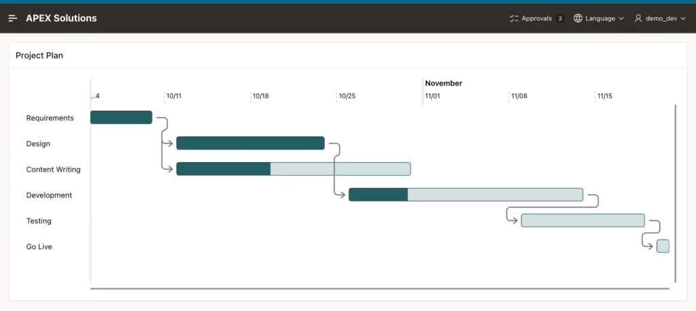The width and height of the screenshot is (696, 311).
Task: Click the demo_dev user avatar icon
Action: [x=638, y=18]
